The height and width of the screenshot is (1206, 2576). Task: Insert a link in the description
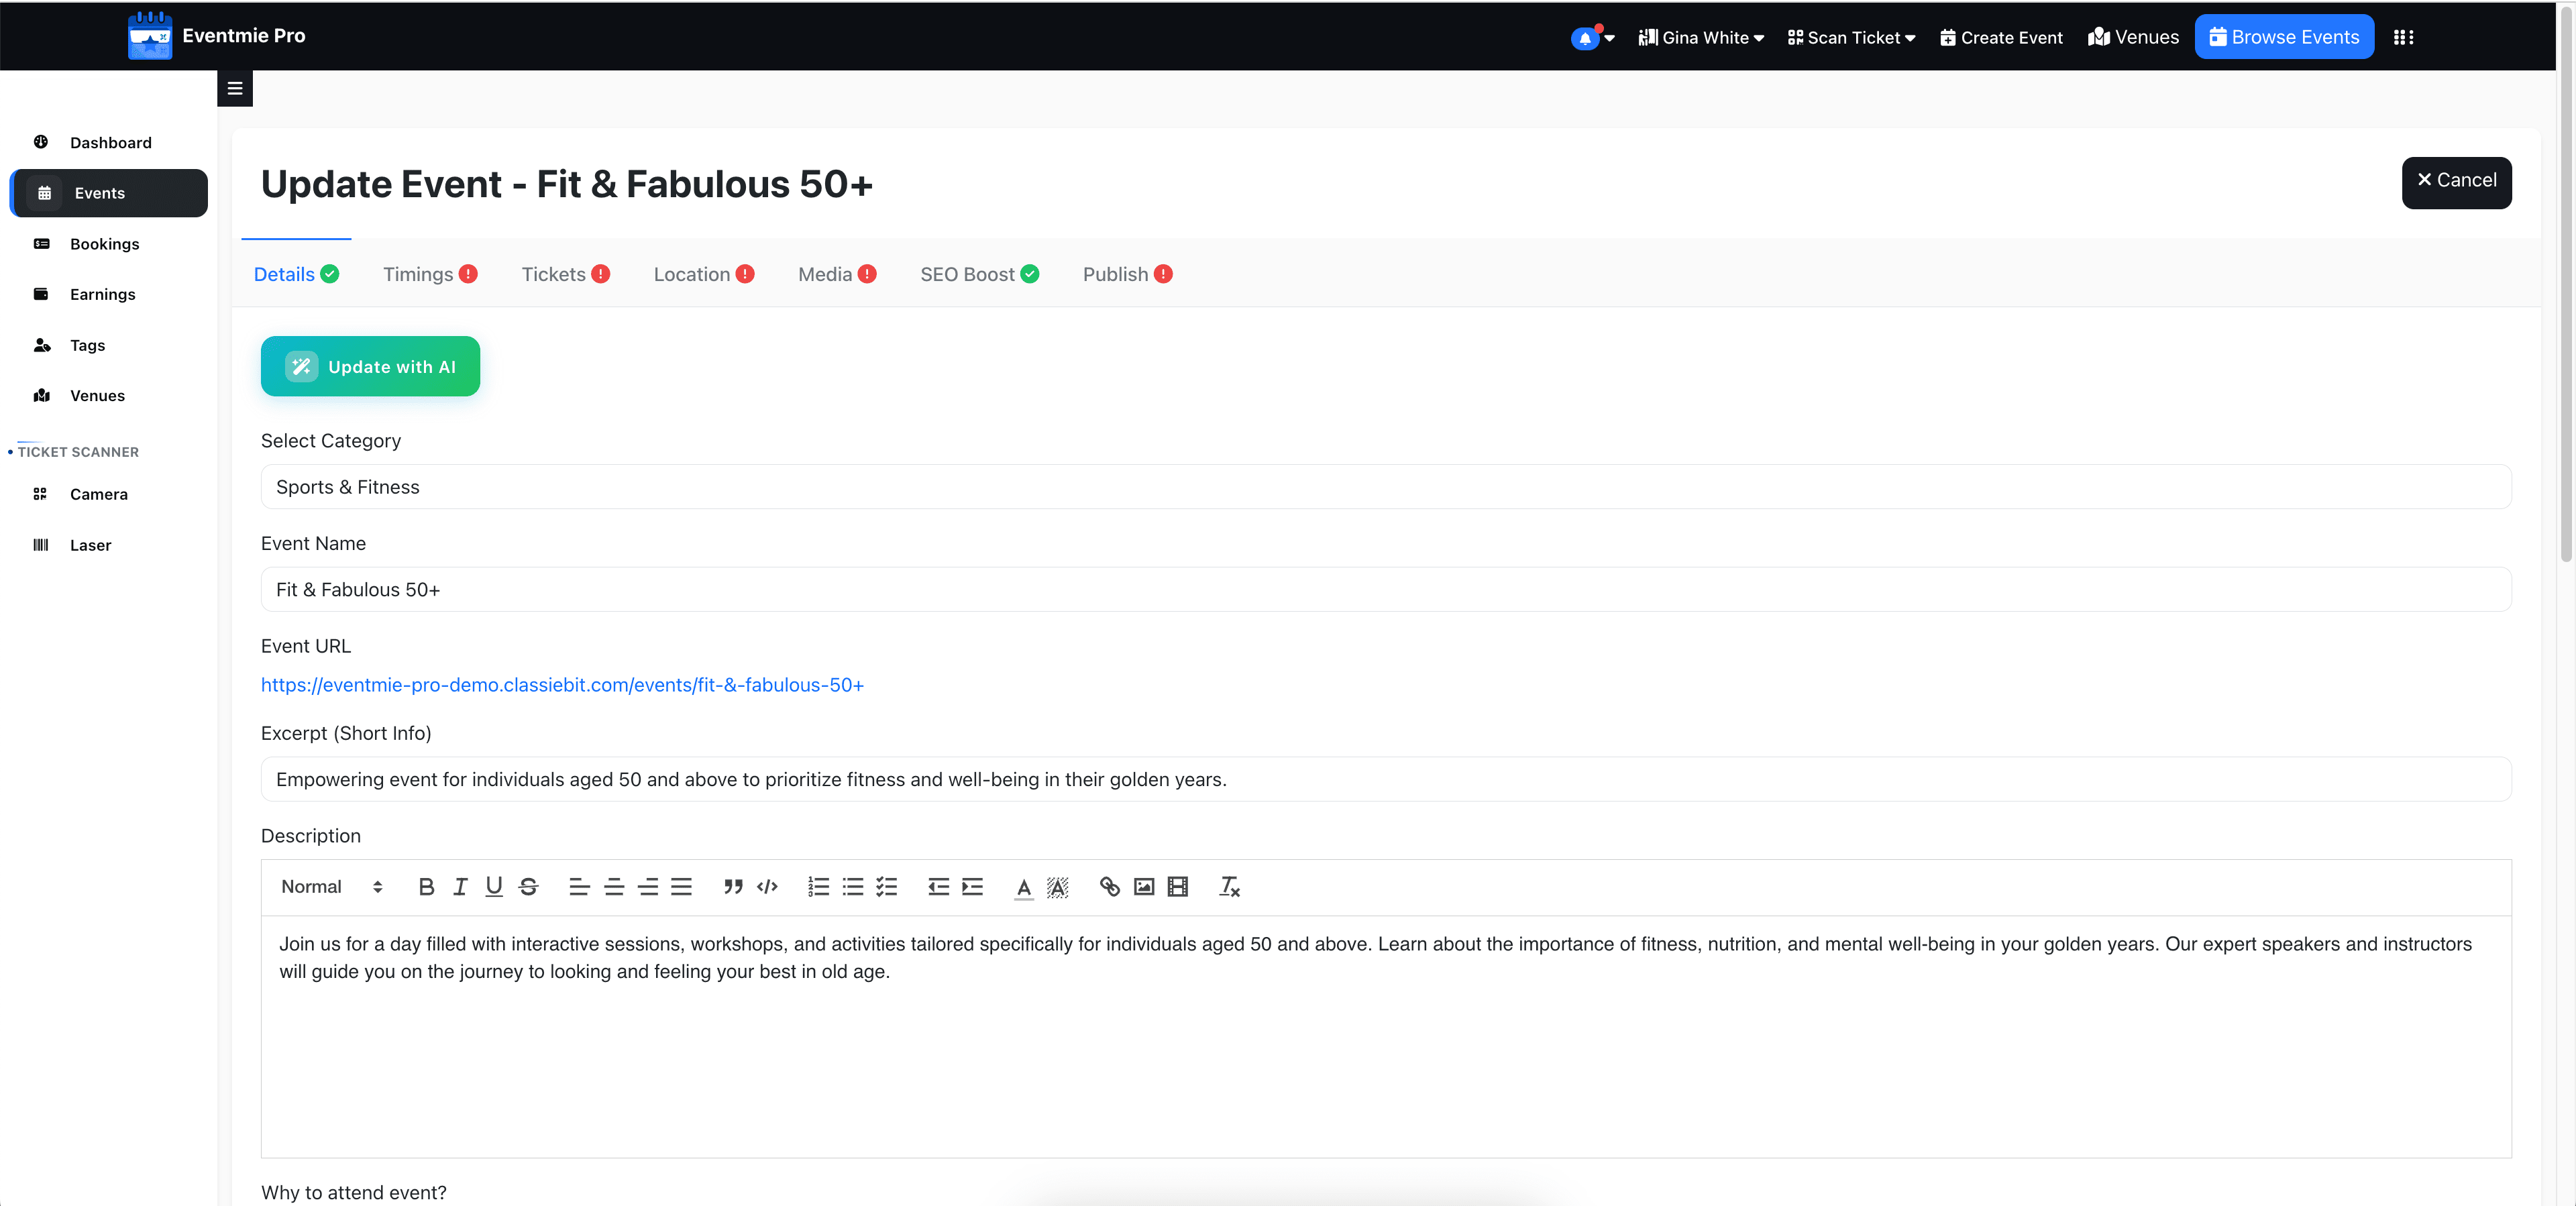click(1109, 887)
